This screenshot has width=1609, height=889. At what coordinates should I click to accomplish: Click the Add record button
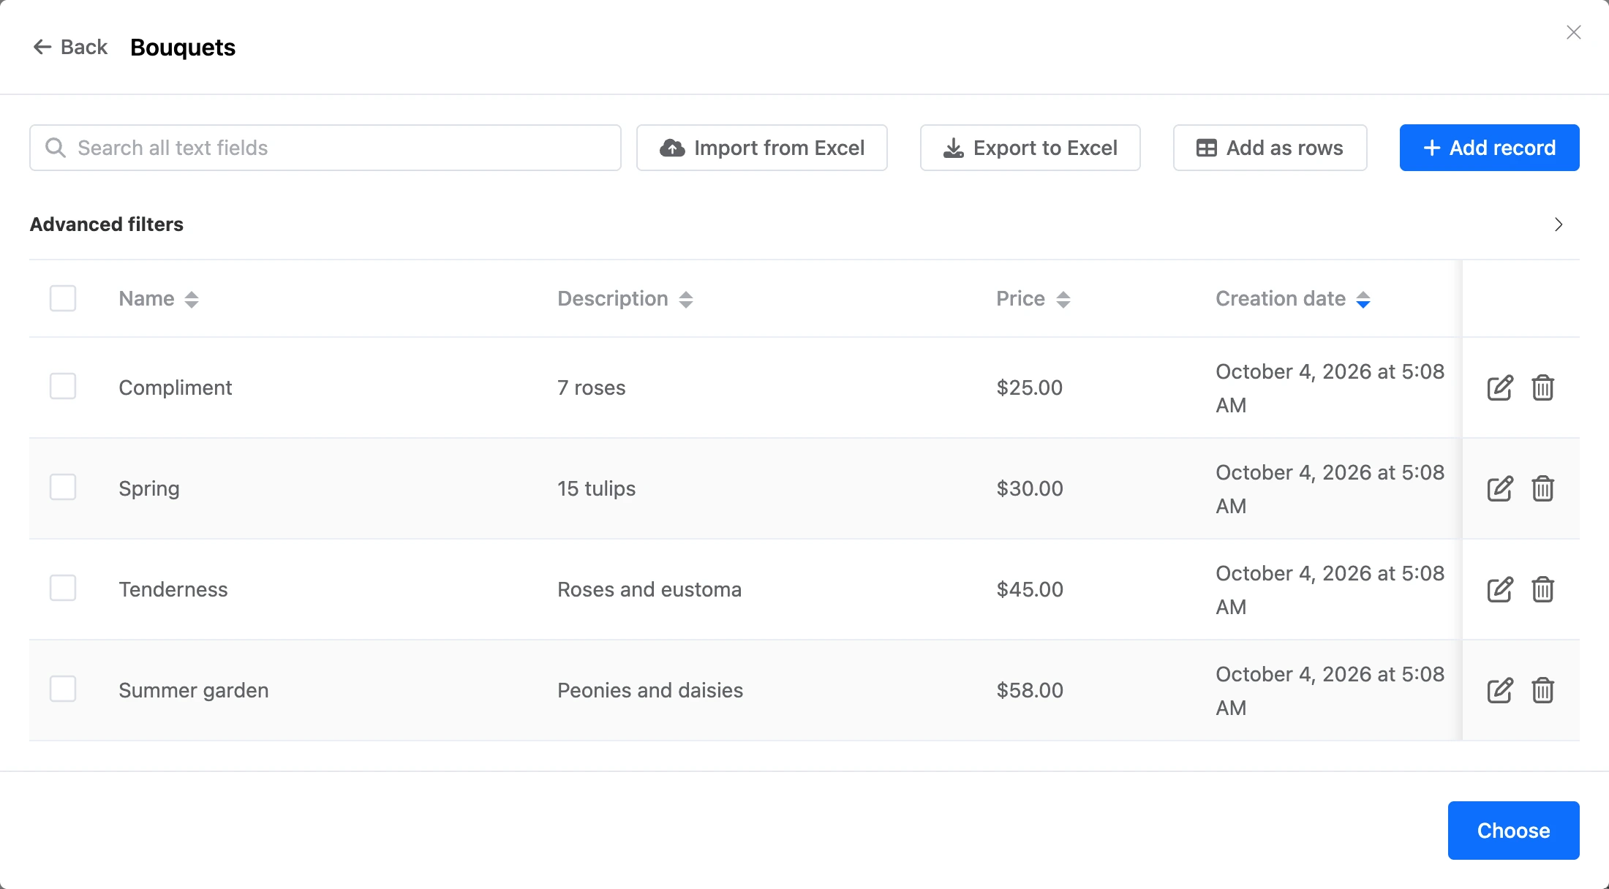pyautogui.click(x=1489, y=148)
